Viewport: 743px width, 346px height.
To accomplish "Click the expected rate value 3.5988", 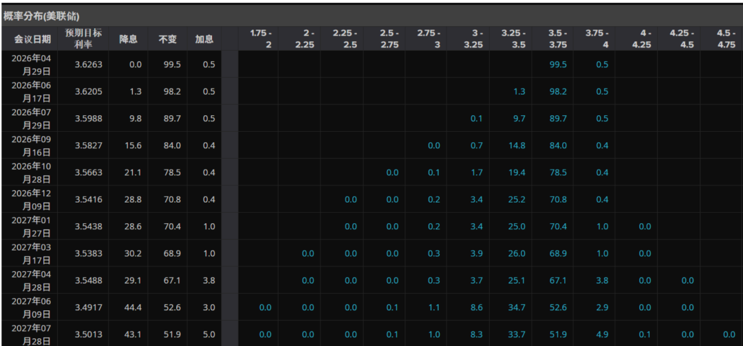I will coord(87,119).
